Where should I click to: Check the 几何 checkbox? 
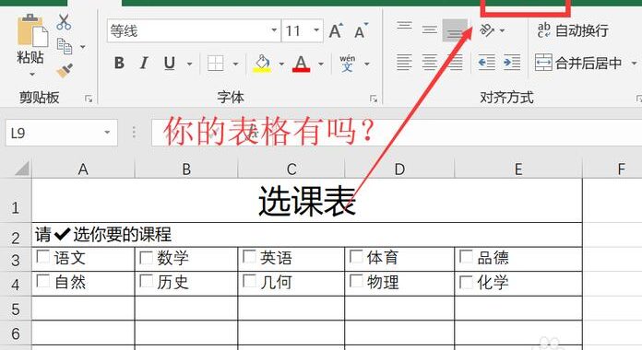[x=249, y=281]
